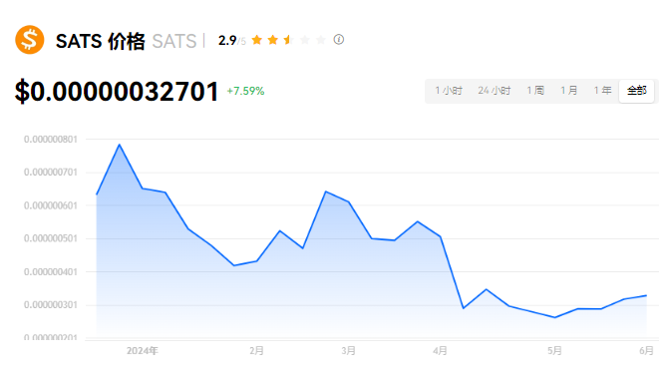The image size is (664, 373).
Task: Switch chart to 1月 range
Action: coord(568,91)
